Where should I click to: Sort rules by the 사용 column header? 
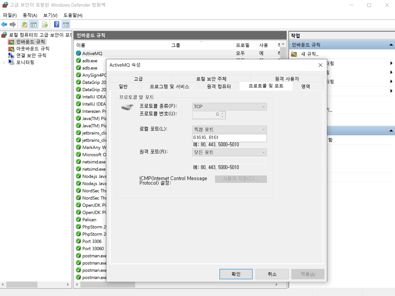(265, 45)
